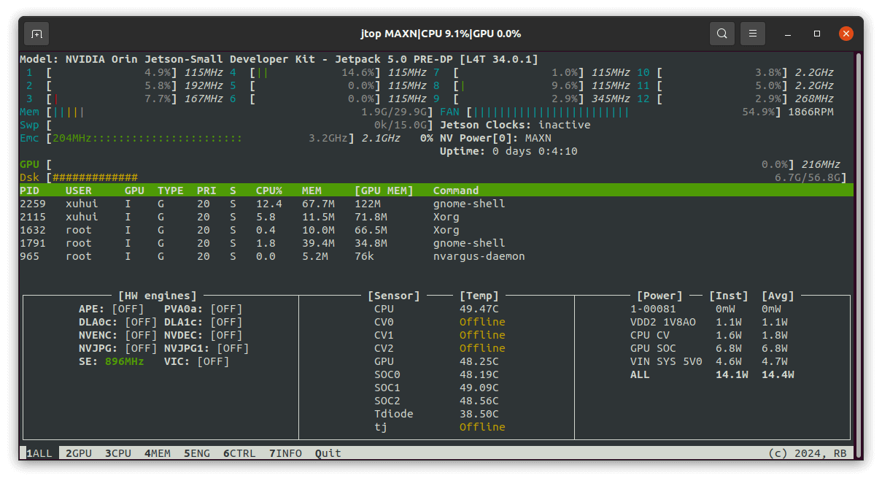
Task: Click the GPU SOC power row
Action: [x=709, y=348]
